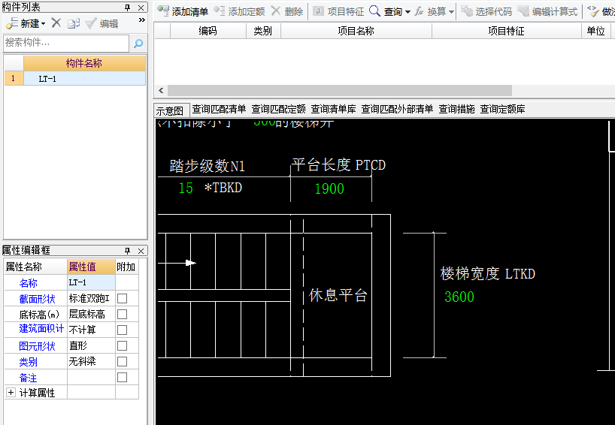This screenshot has width=615, height=425.
Task: Switch to the 查询措施 tab
Action: (456, 110)
